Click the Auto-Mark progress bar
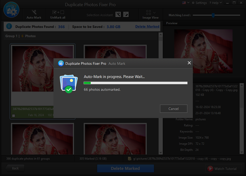The image size is (246, 176). 136,83
